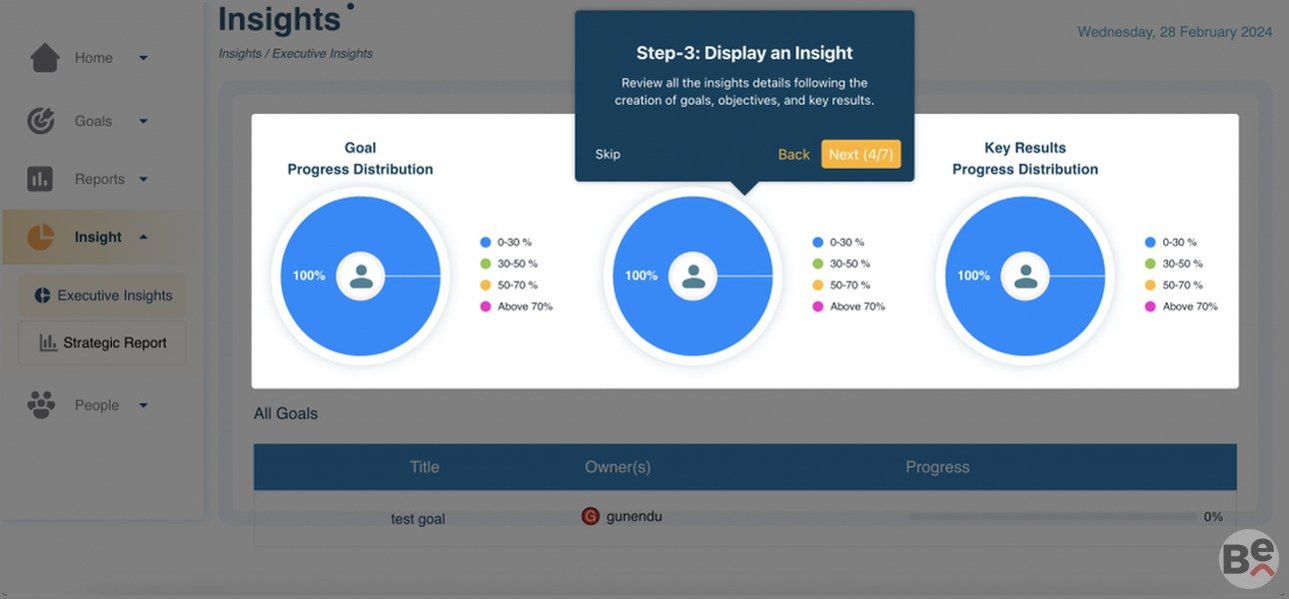Click the Goals target icon
The width and height of the screenshot is (1289, 599).
point(41,121)
